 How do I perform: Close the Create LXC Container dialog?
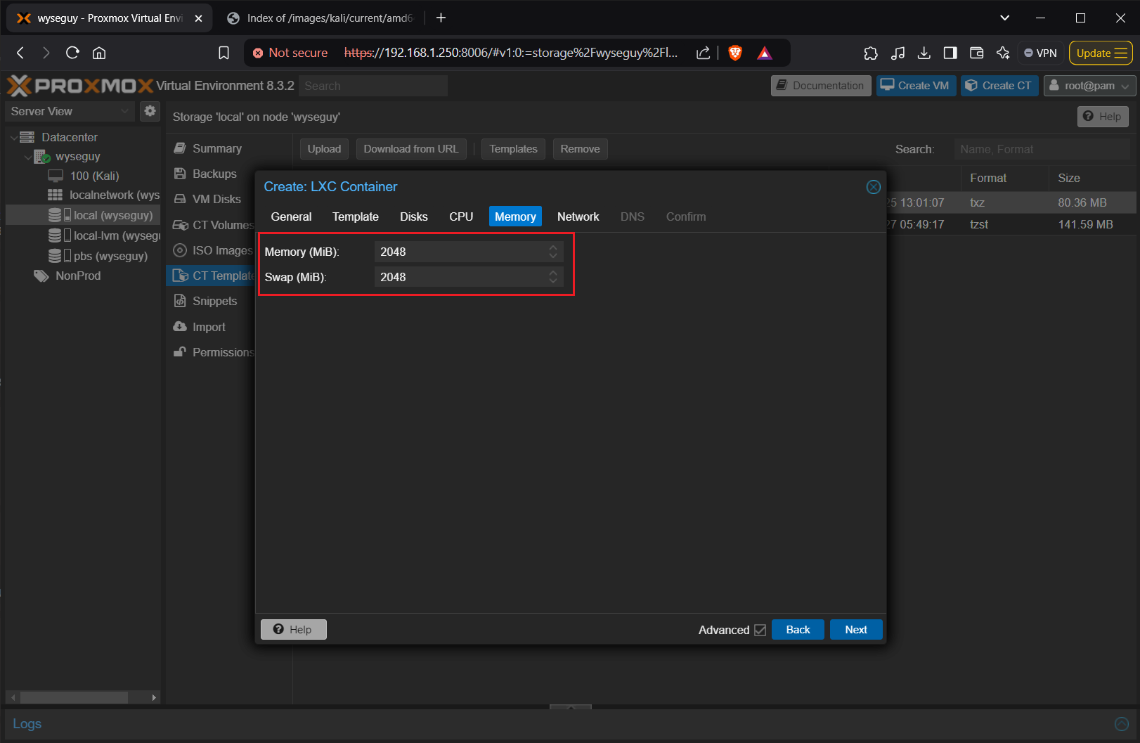point(873,187)
